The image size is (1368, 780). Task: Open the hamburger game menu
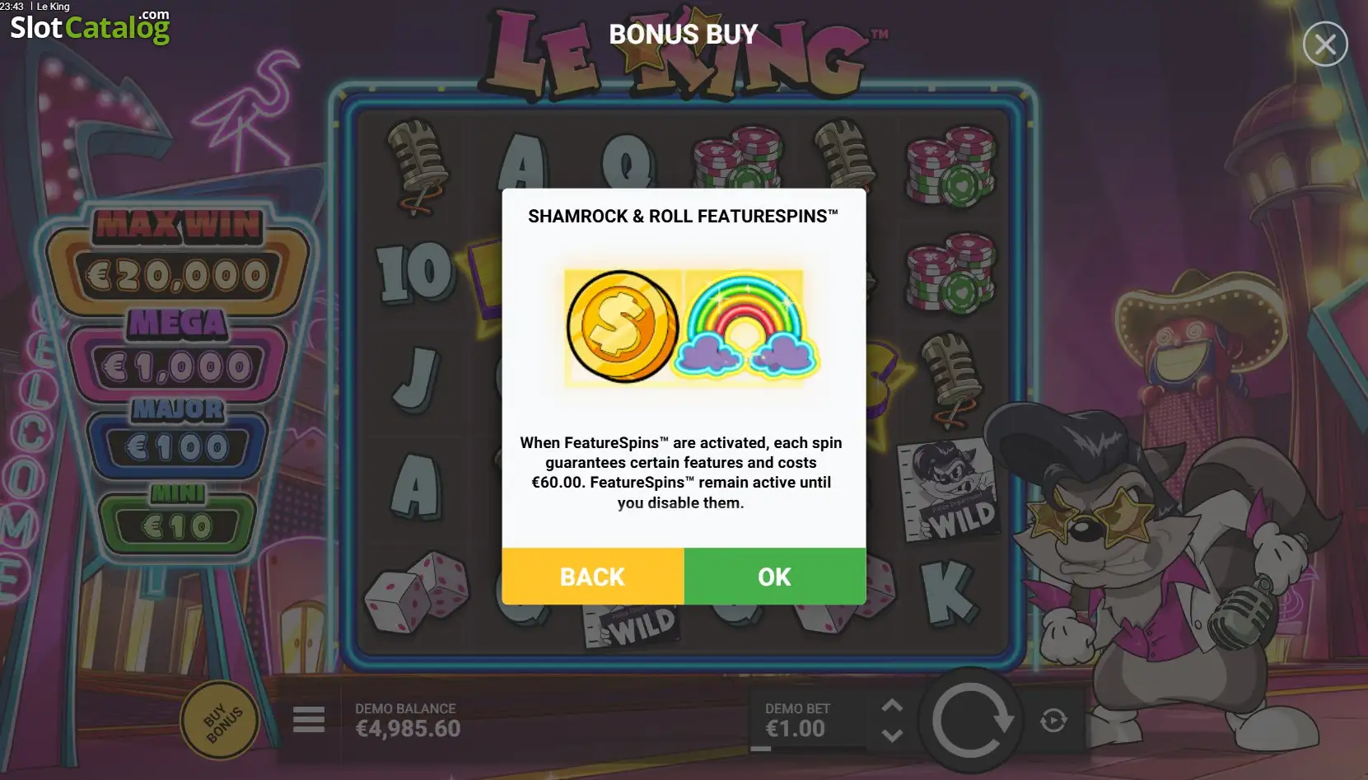(x=309, y=719)
